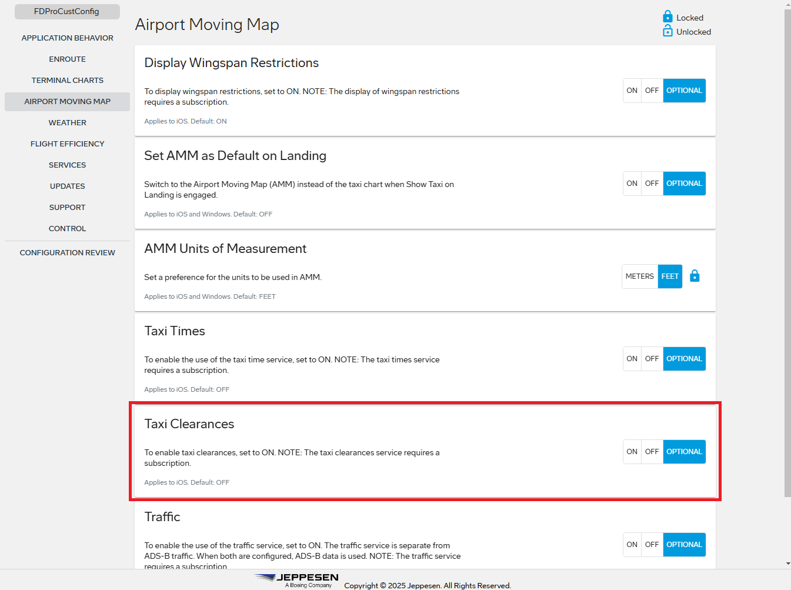Click the Locked legend padlock icon
Image resolution: width=791 pixels, height=590 pixels.
pyautogui.click(x=667, y=16)
